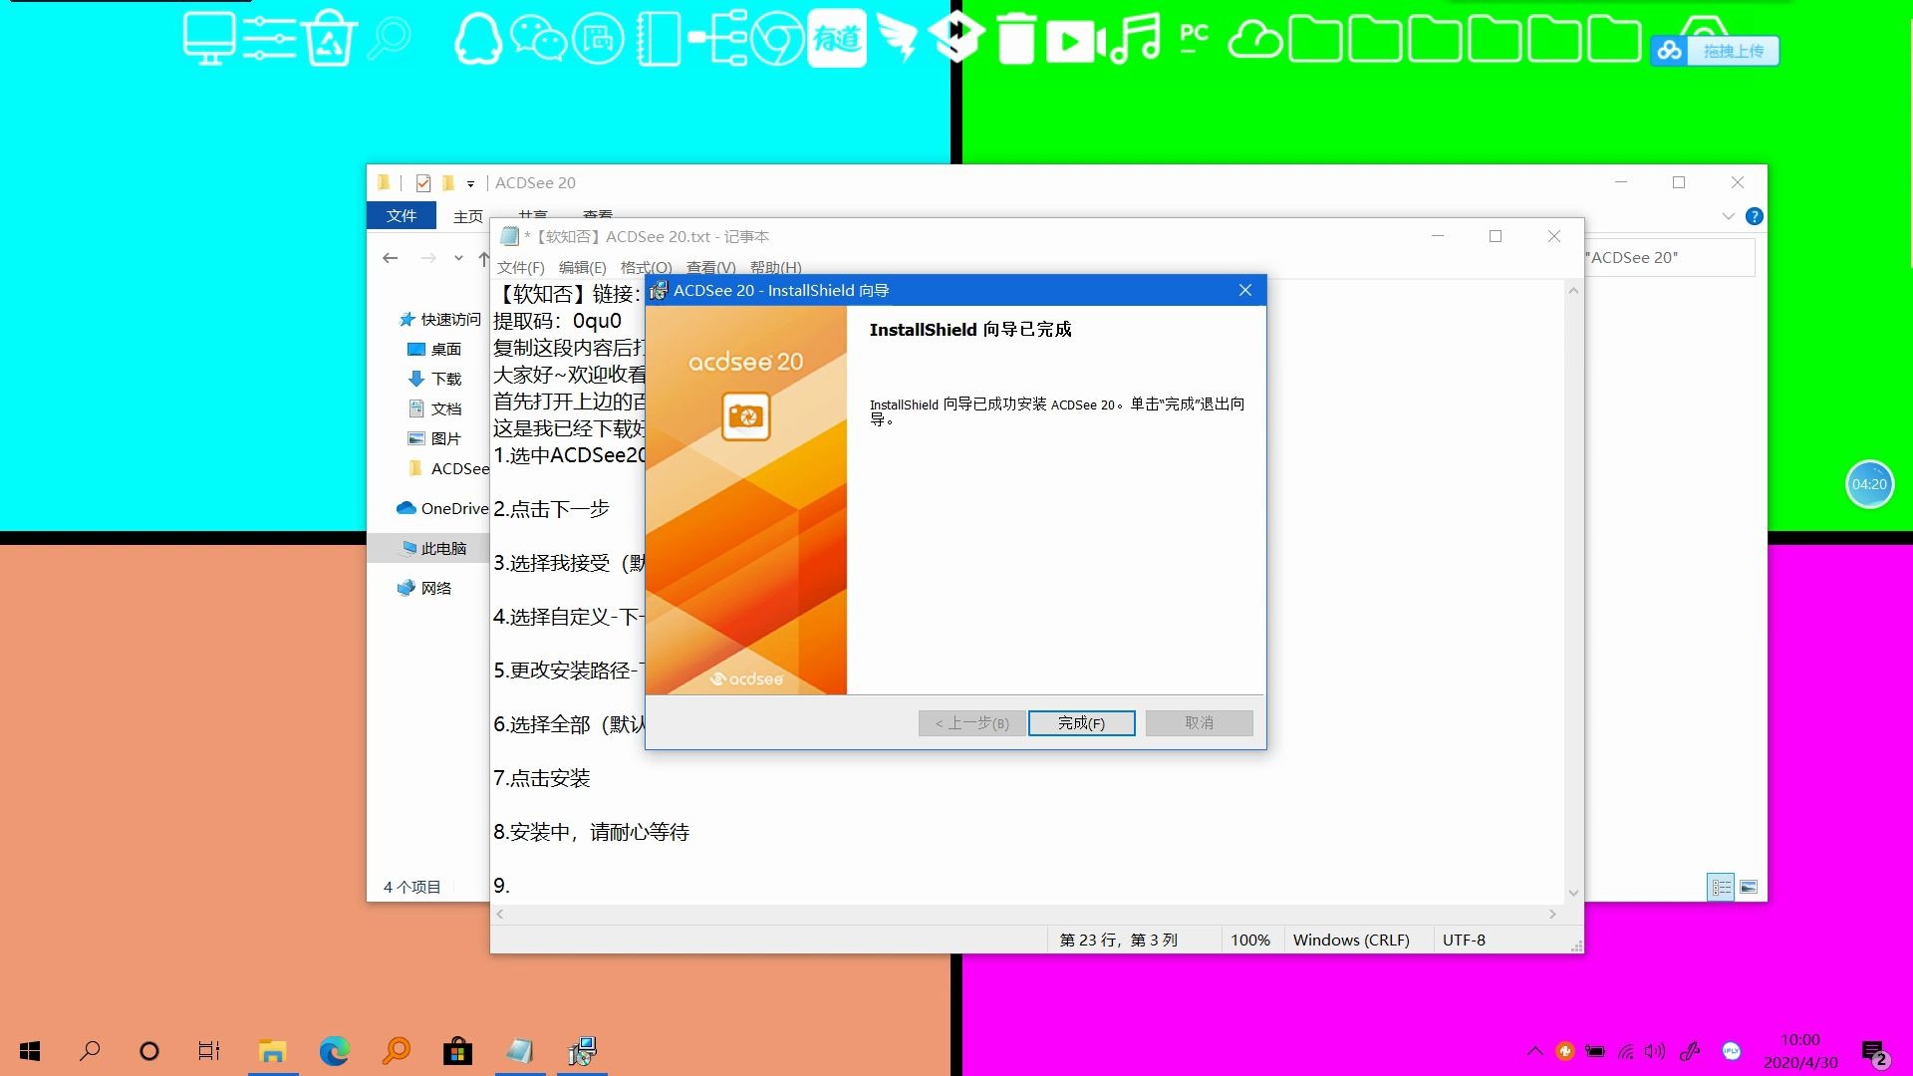Viewport: 1913px width, 1076px height.
Task: Click 取消 to cancel the wizard
Action: (x=1199, y=722)
